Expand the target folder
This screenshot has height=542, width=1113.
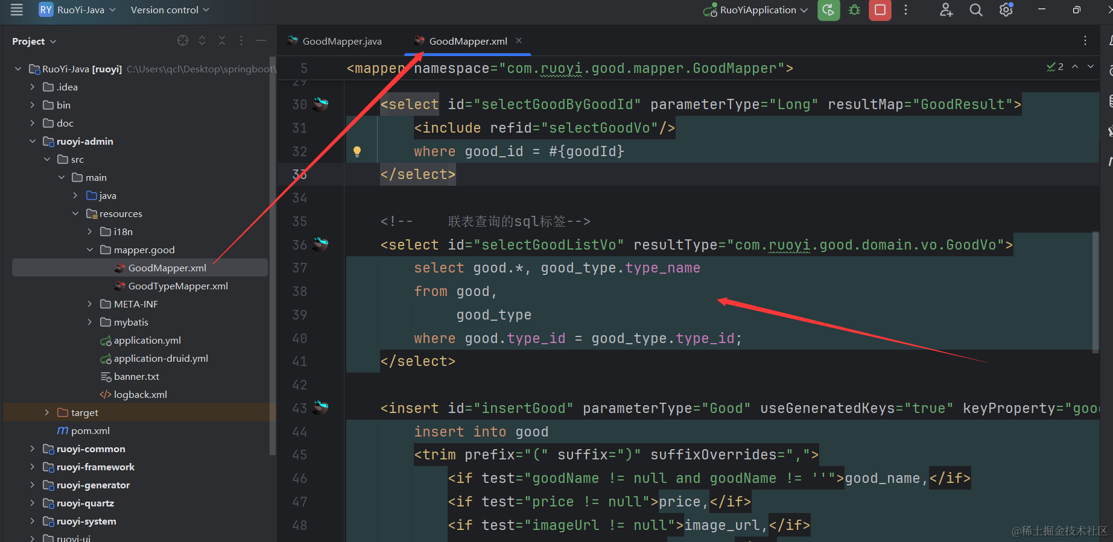[47, 412]
